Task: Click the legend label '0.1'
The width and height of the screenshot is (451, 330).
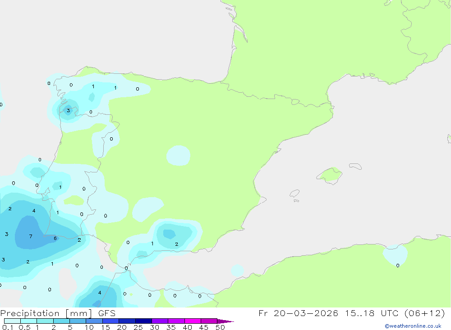Action: [8, 327]
